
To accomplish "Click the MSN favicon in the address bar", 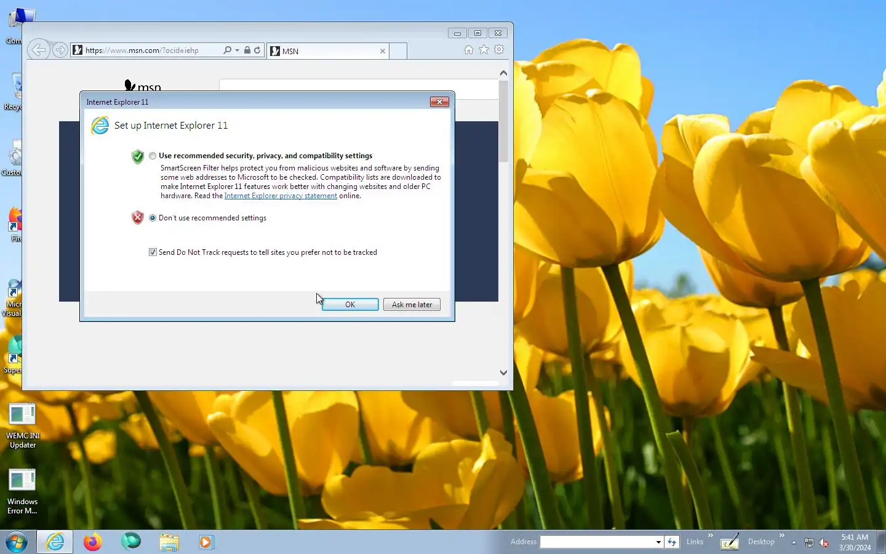I will 78,50.
